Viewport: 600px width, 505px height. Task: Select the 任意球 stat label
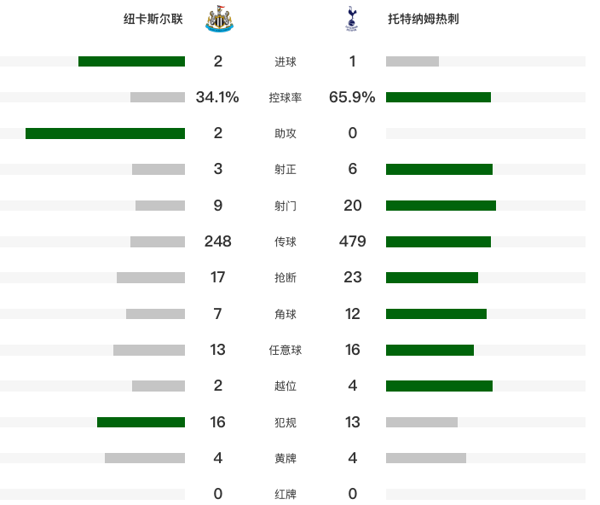click(285, 350)
